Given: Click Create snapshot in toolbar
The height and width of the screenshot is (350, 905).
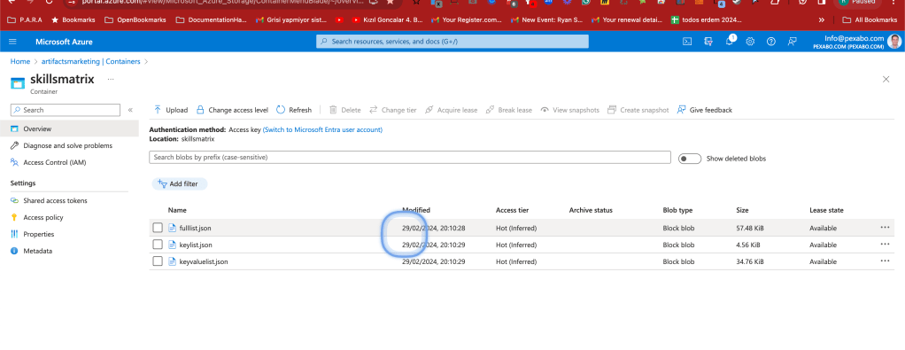Looking at the screenshot, I should click(x=638, y=110).
